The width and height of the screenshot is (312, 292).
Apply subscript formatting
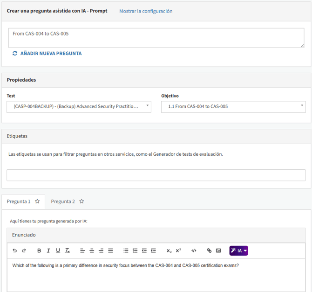(169, 250)
